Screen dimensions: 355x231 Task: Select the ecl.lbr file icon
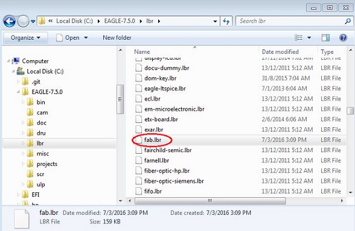pyautogui.click(x=139, y=99)
